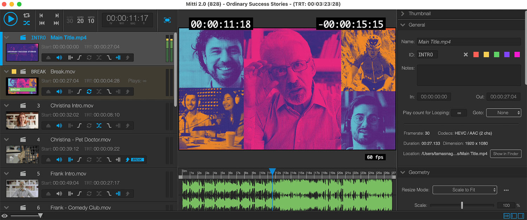
Task: Collapse the Geometry inspector section
Action: (403, 173)
